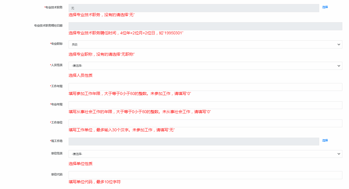Click the 选择 link beside 专业技术职务
Viewport: 349px width, 189px height.
pos(325,7)
